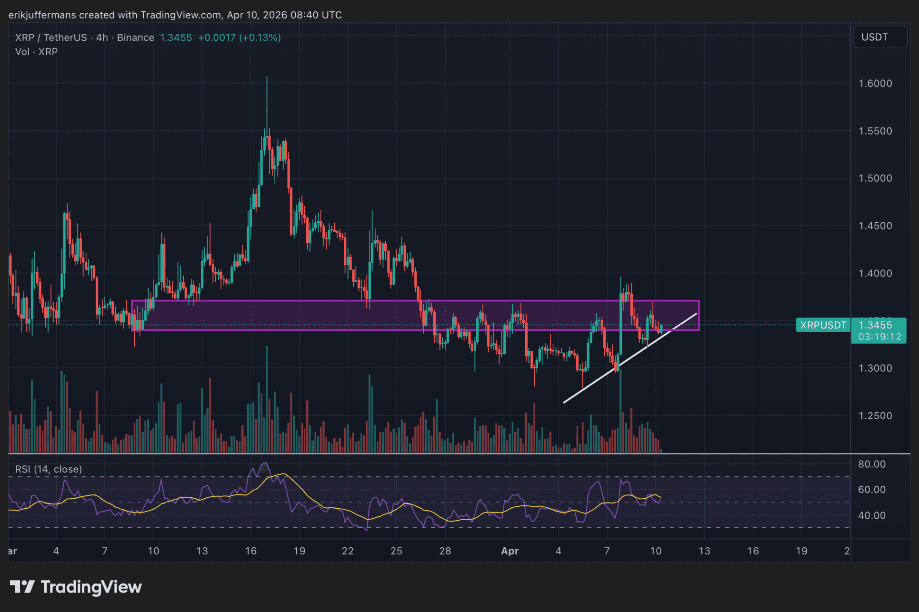Click the TradingView logo
Image resolution: width=919 pixels, height=612 pixels.
(76, 587)
